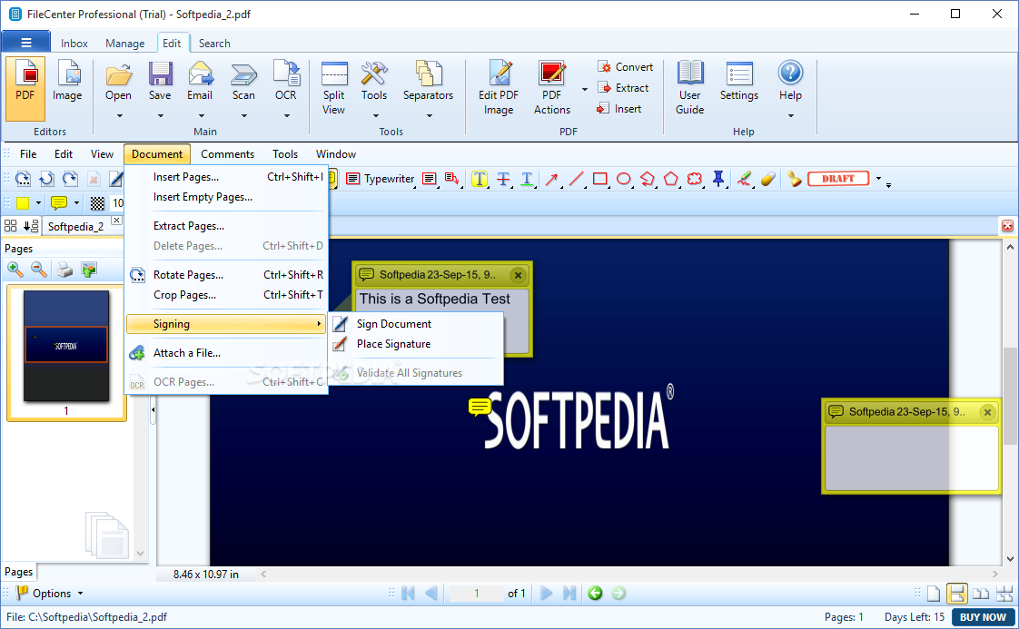Expand the Separators dropdown arrow
Image resolution: width=1019 pixels, height=629 pixels.
[429, 116]
